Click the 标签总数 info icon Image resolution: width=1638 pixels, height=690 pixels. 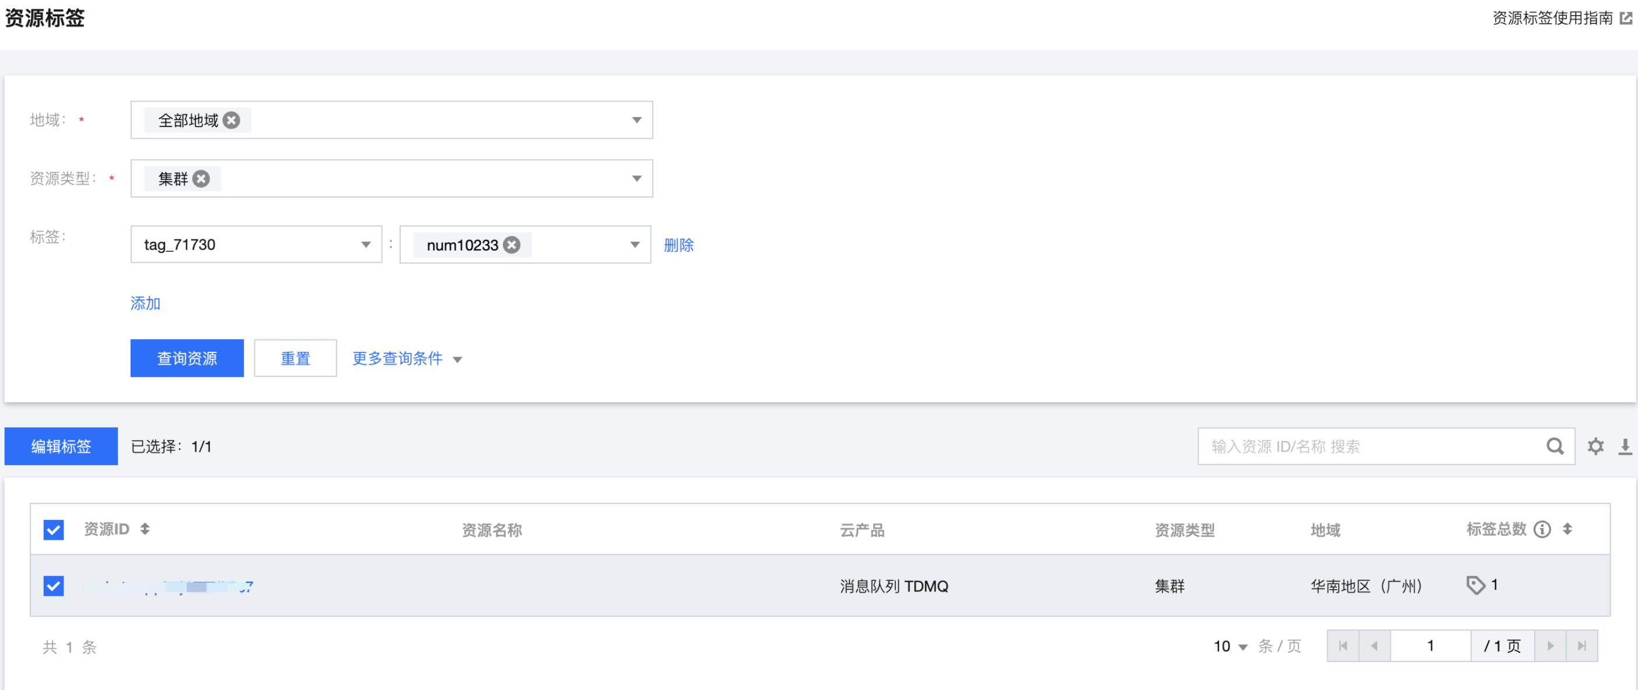[1542, 529]
